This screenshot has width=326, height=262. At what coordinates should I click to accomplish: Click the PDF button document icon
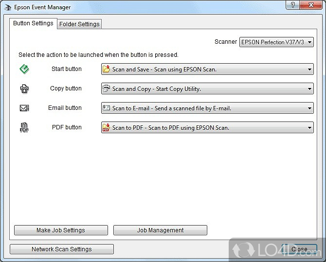(24, 127)
